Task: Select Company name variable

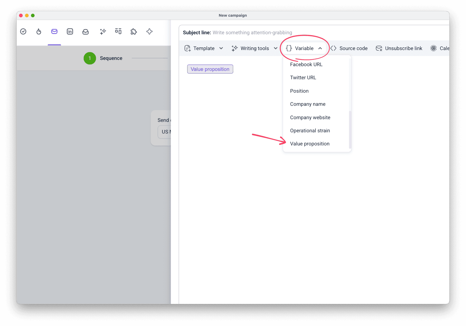Action: (308, 104)
